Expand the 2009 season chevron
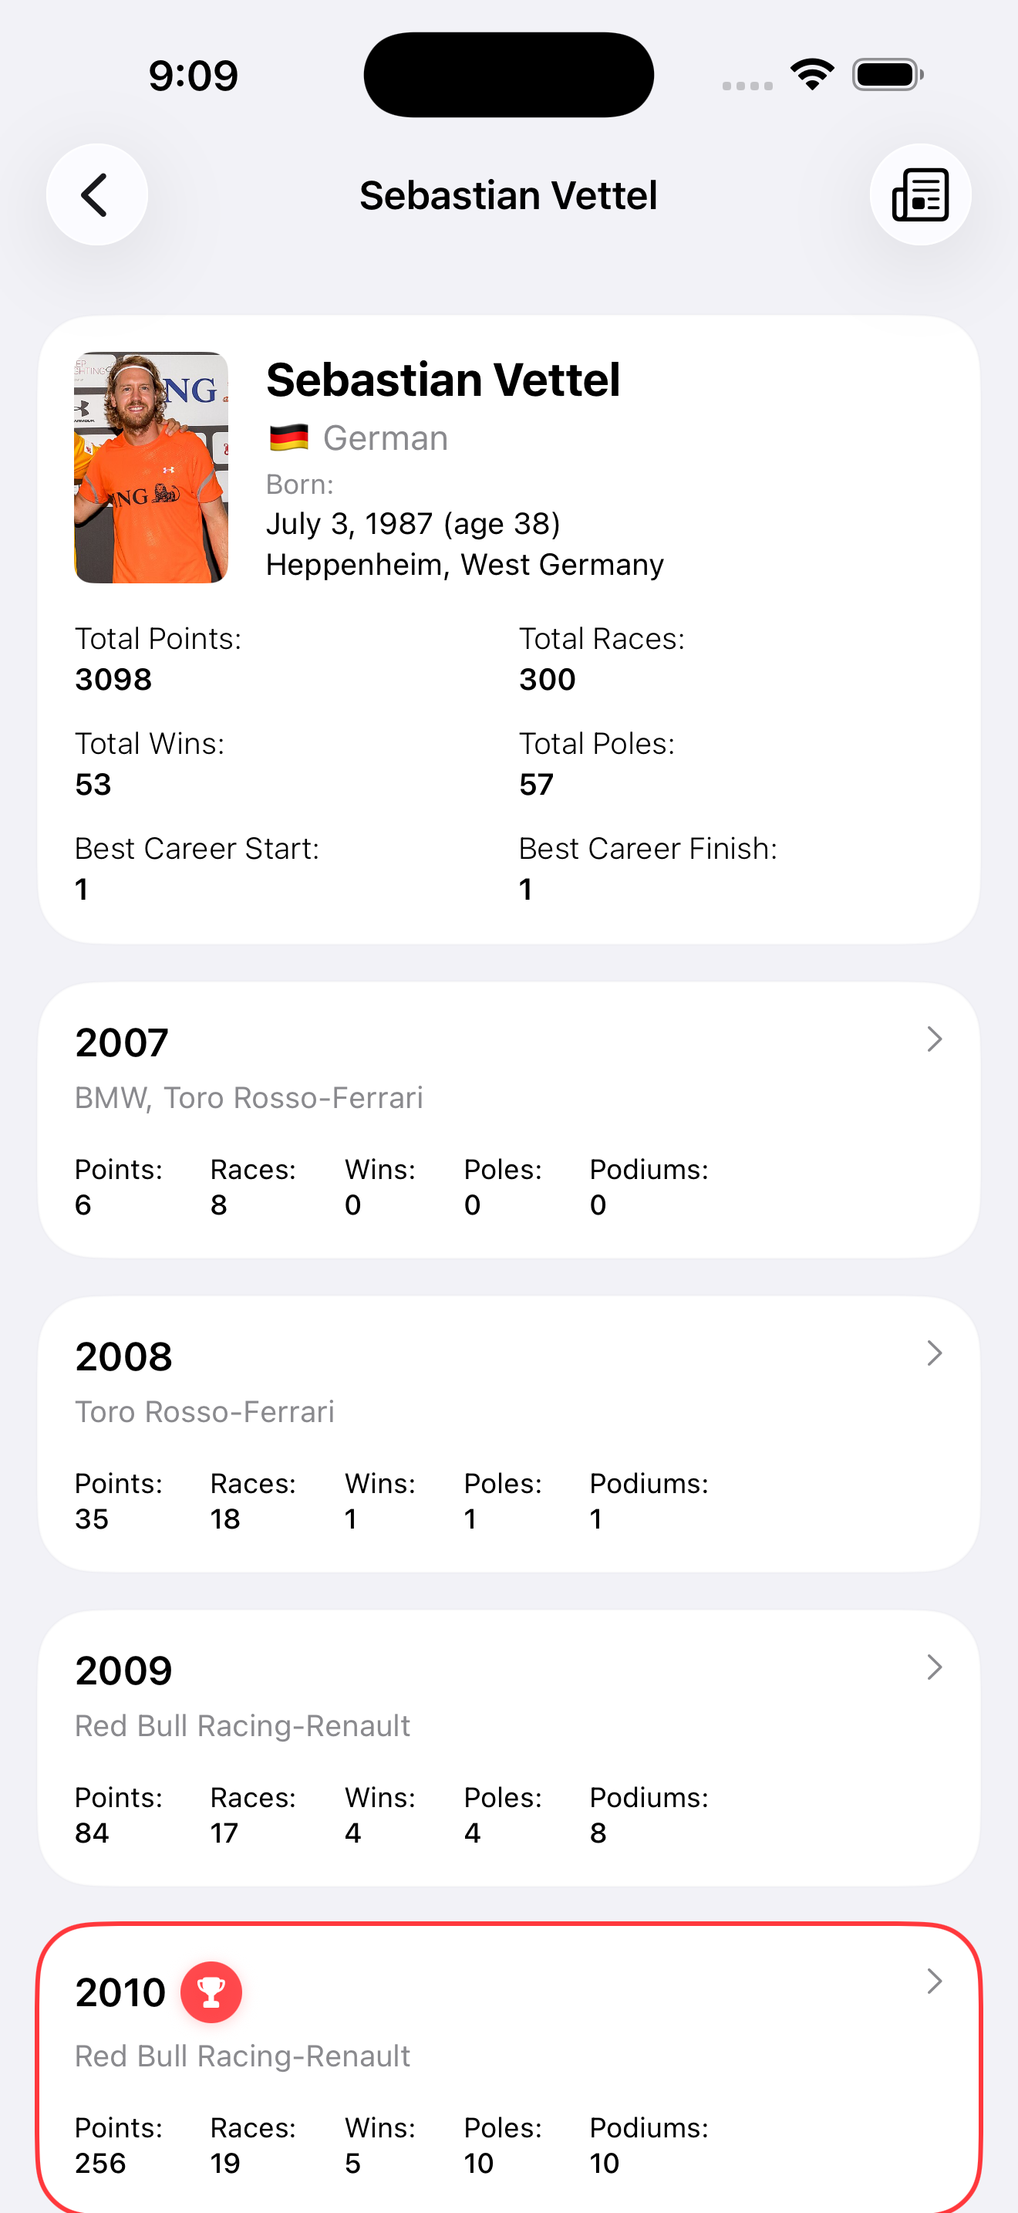 (935, 1667)
